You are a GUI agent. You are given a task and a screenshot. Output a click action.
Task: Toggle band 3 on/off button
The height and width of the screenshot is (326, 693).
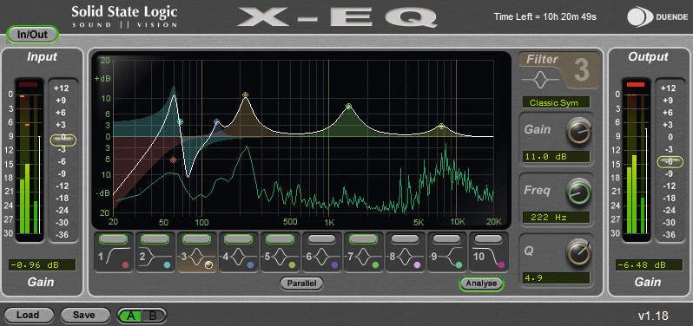pos(196,238)
